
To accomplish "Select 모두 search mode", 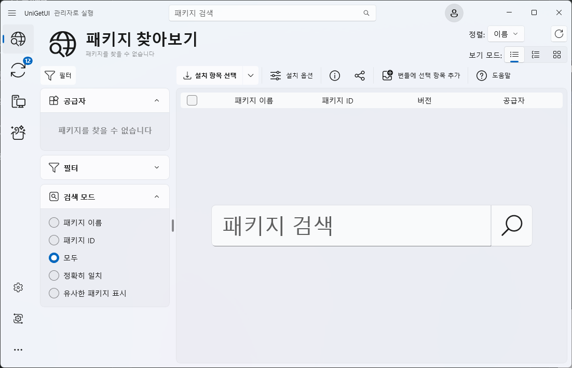I will (63, 258).
